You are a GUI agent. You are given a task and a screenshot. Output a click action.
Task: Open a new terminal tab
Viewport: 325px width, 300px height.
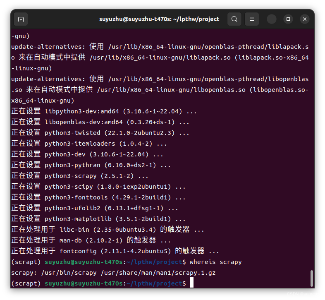point(21,19)
